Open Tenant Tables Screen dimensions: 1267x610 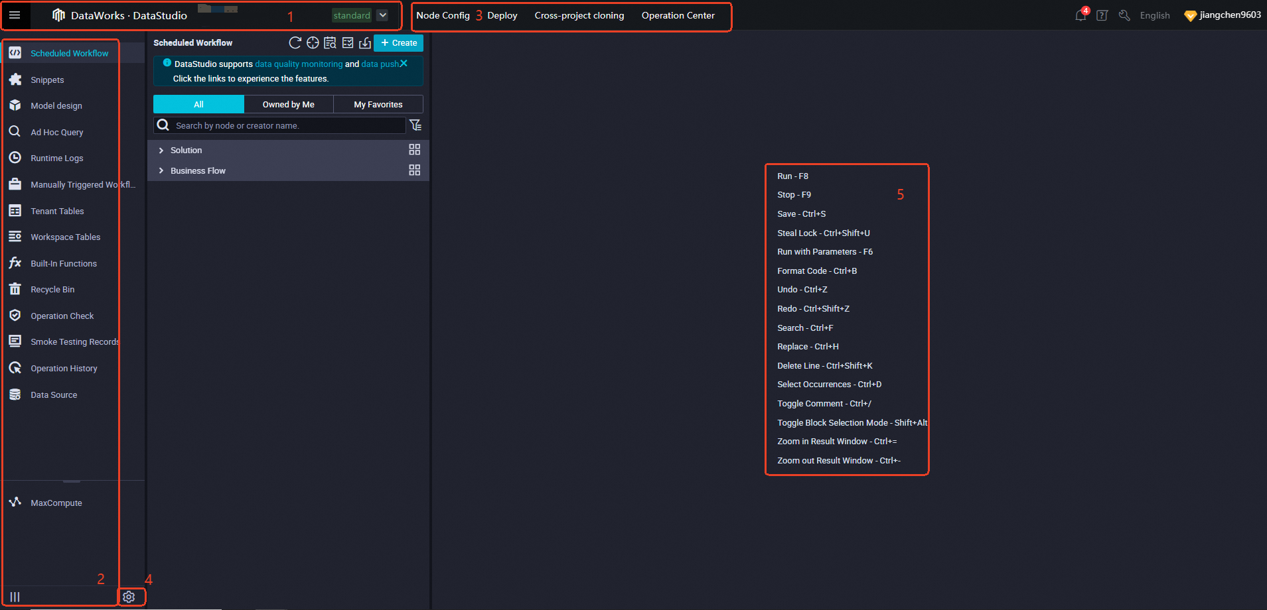(x=57, y=211)
